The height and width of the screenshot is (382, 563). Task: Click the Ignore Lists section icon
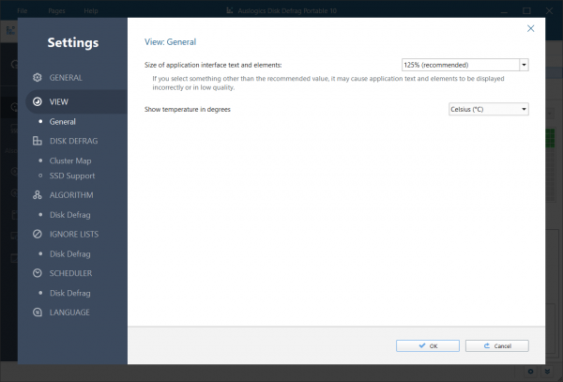(x=37, y=234)
